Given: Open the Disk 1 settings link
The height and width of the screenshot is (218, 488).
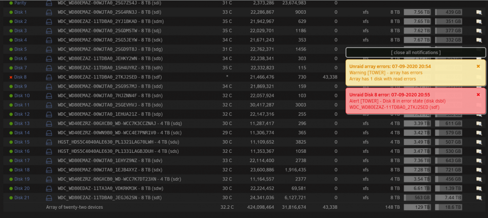Looking at the screenshot, I should pyautogui.click(x=20, y=12).
